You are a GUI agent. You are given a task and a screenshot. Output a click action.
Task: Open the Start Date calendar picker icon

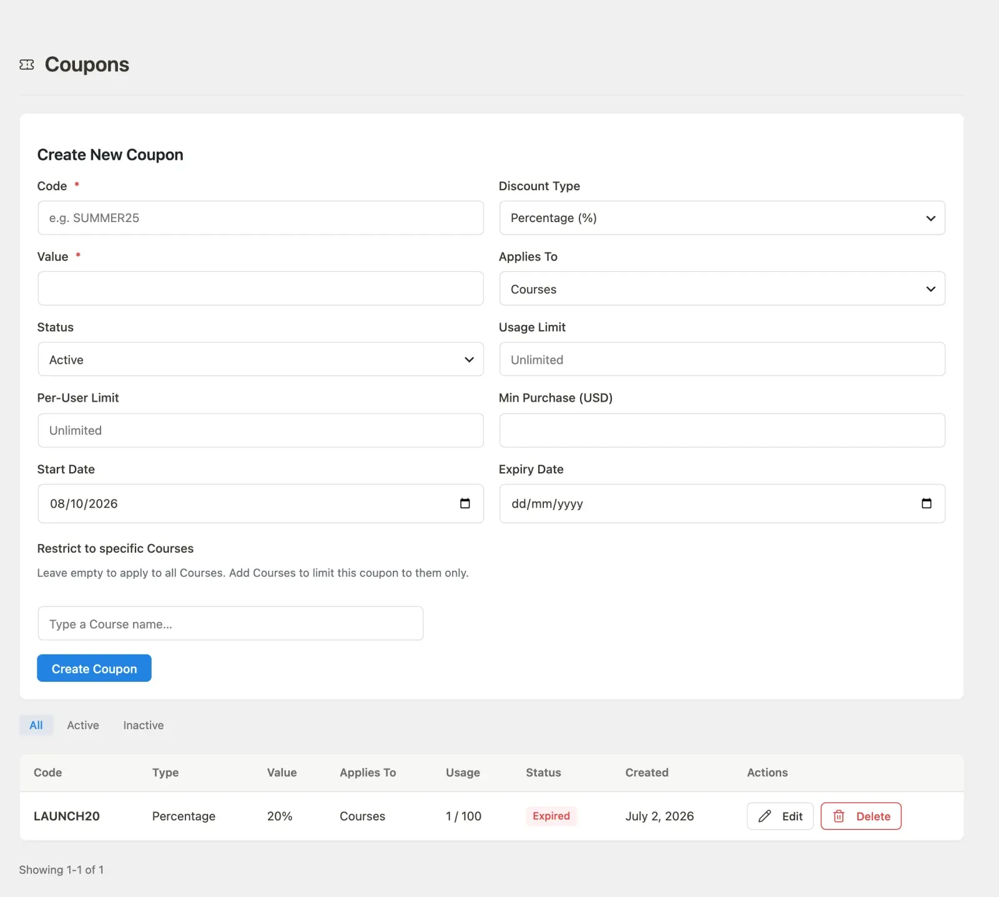tap(465, 503)
